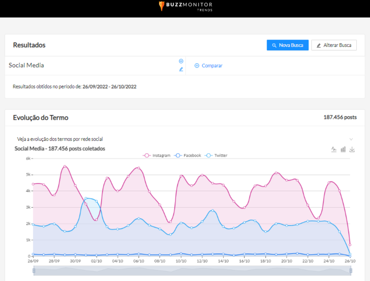
Task: Download the chart image
Action: coord(352,149)
